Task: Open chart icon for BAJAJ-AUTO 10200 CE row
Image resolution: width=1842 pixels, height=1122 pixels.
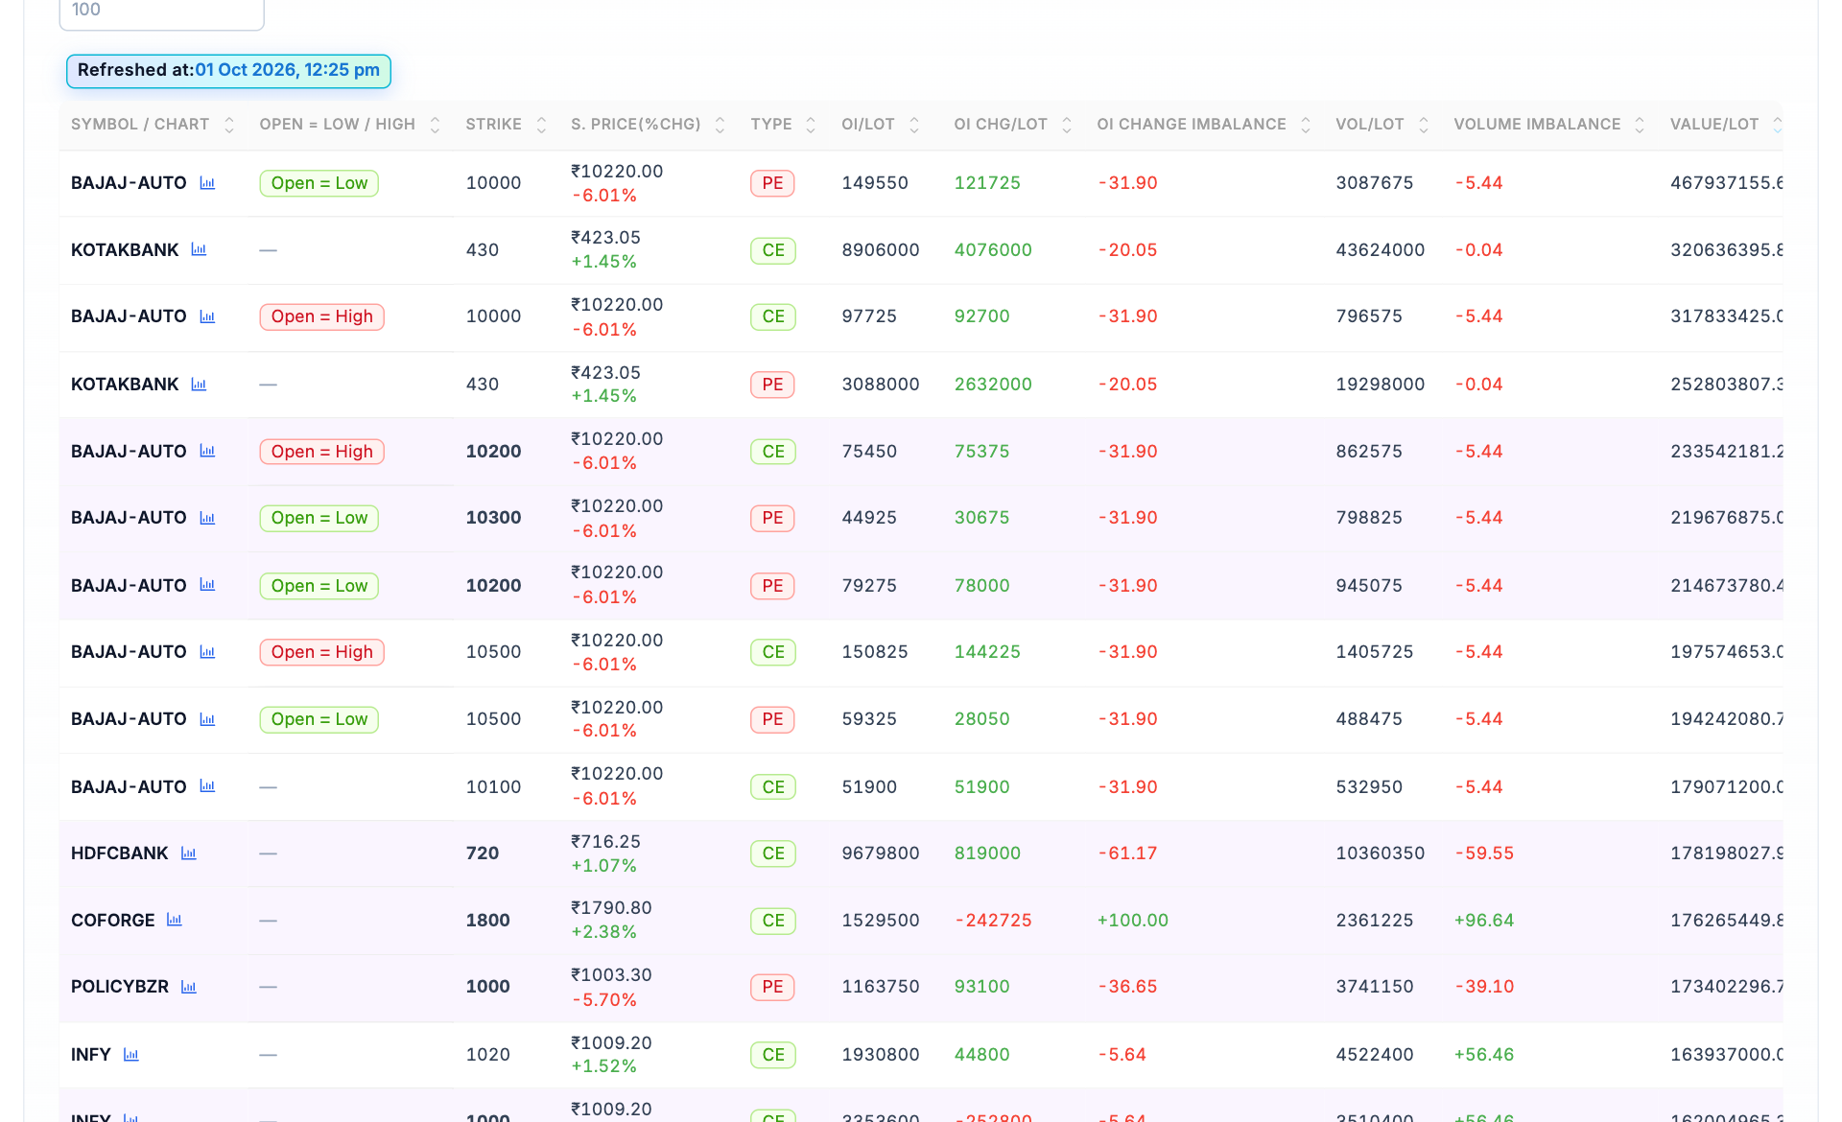Action: click(x=207, y=451)
